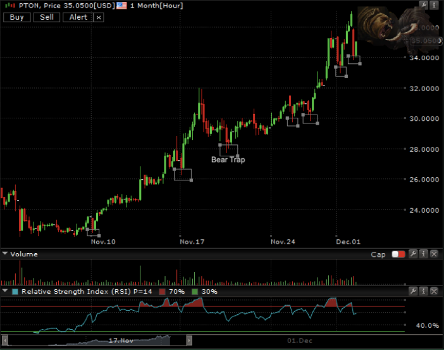Open RSI panel wrench settings
444x350 pixels.
(413, 291)
